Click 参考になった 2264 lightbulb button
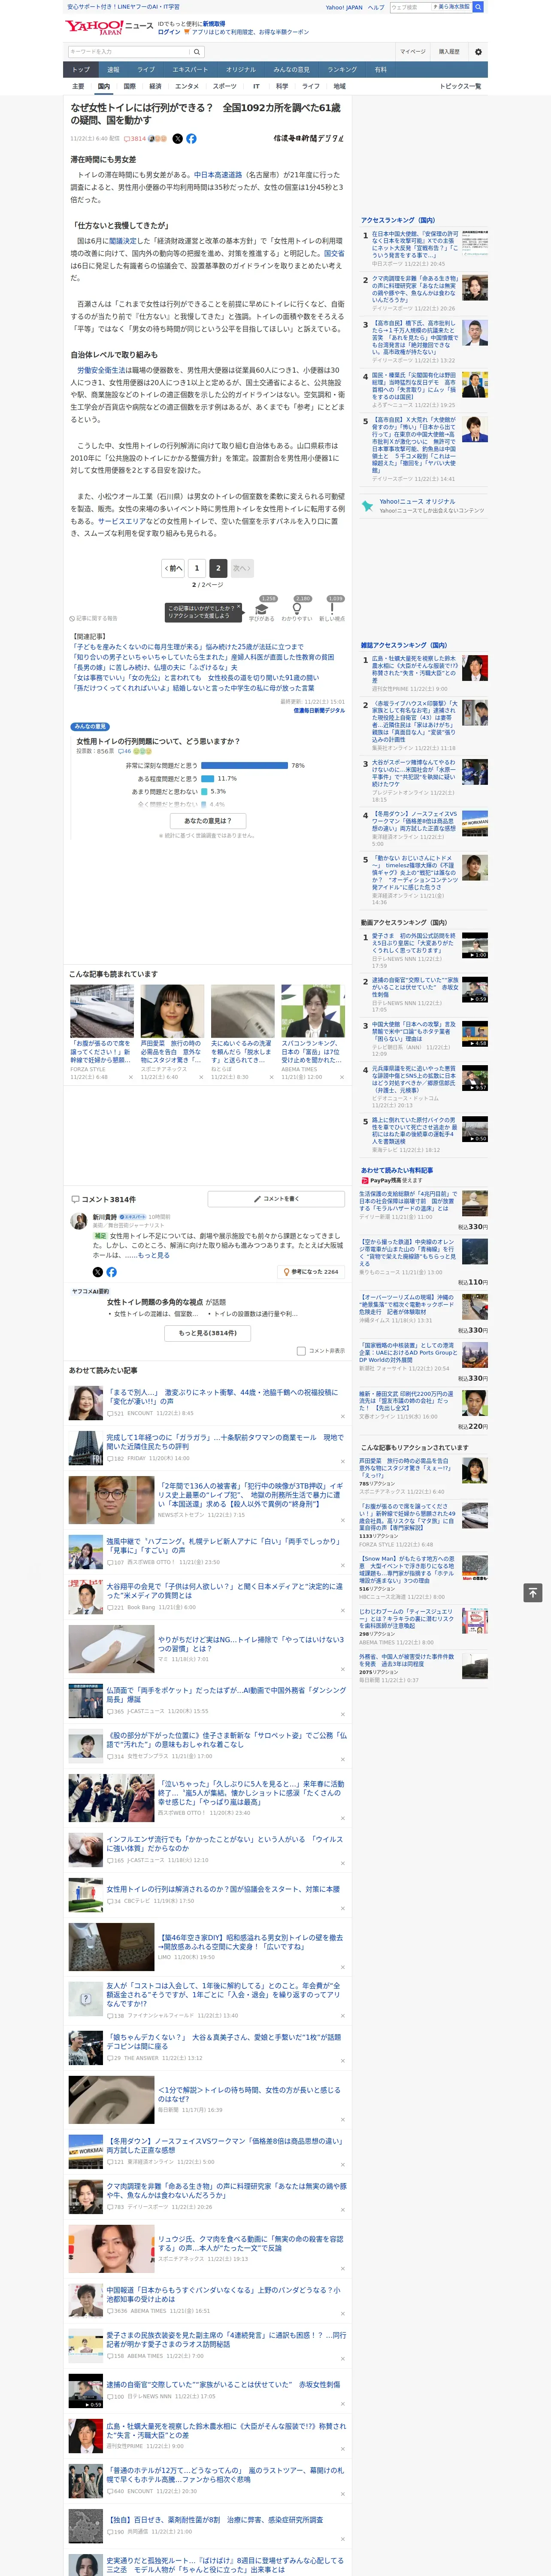The height and width of the screenshot is (2576, 551). pos(311,1272)
